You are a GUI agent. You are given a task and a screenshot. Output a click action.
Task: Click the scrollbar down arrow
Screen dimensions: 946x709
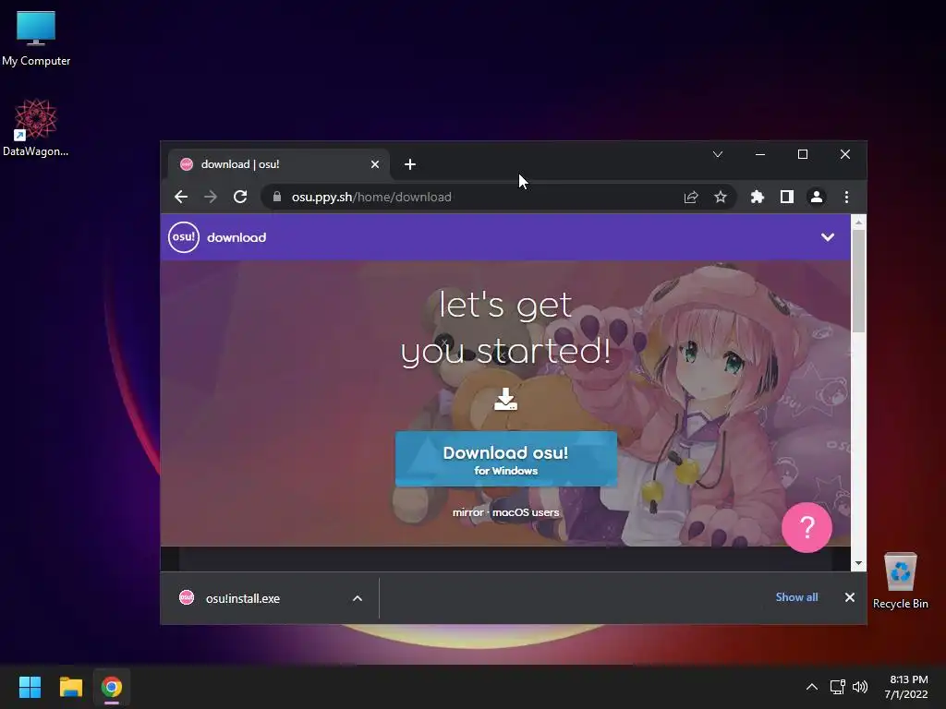tap(858, 563)
